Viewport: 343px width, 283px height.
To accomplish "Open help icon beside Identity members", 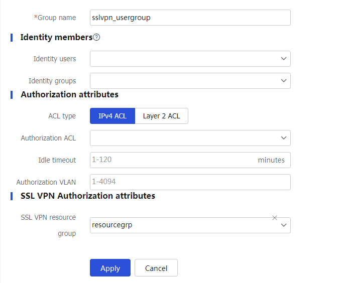I will tap(96, 37).
